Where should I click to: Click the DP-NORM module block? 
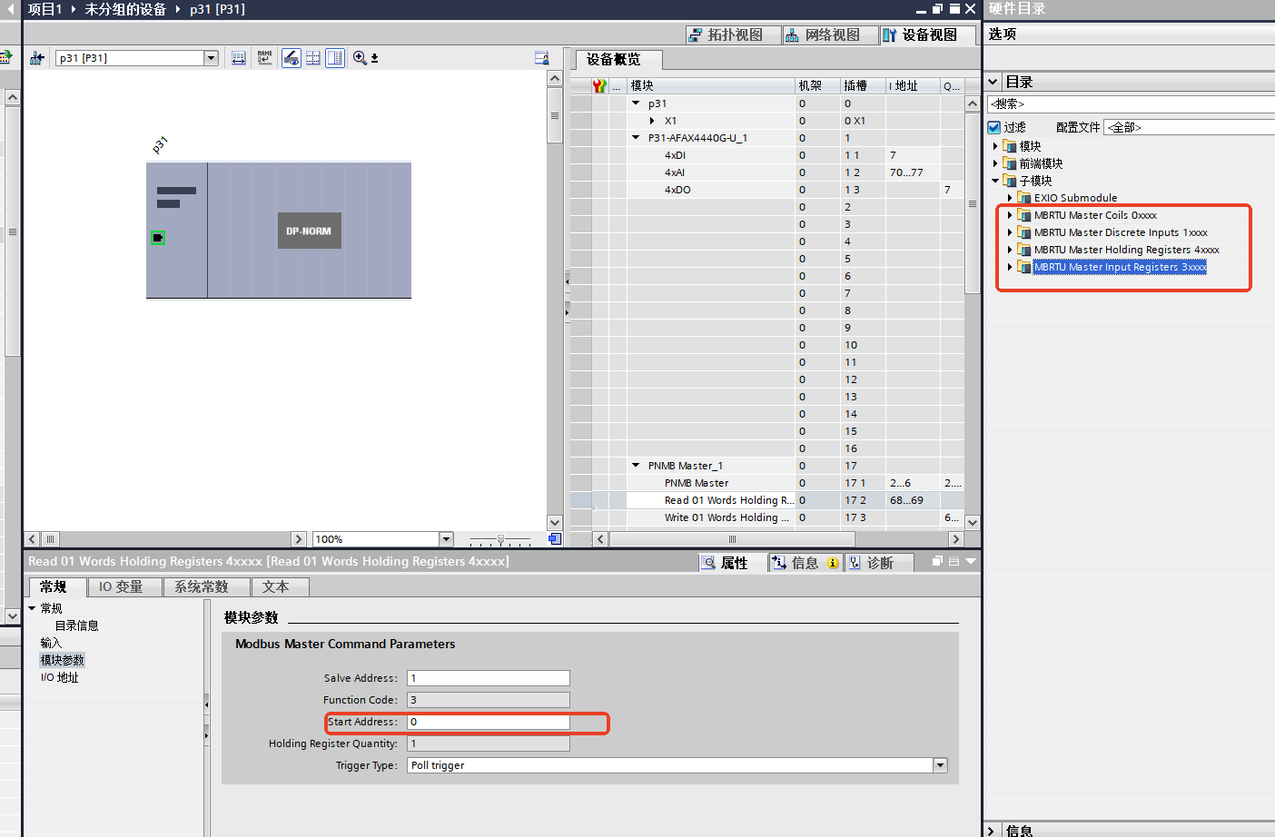click(309, 231)
